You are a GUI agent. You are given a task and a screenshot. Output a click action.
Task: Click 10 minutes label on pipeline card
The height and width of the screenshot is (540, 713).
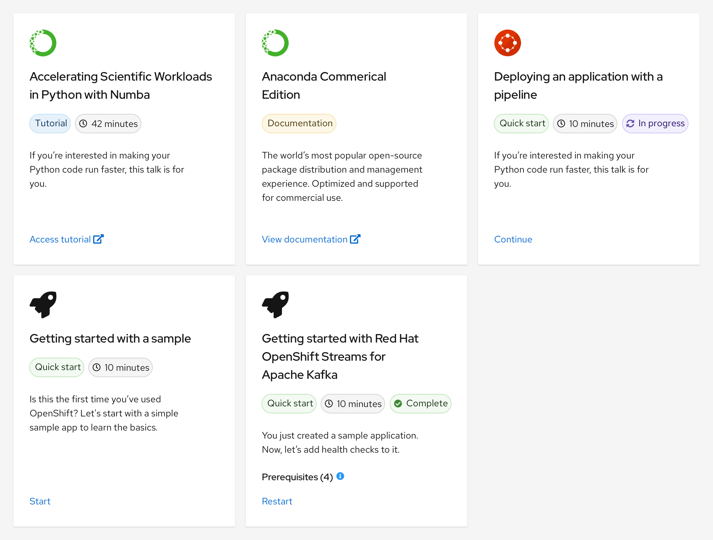pyautogui.click(x=585, y=124)
